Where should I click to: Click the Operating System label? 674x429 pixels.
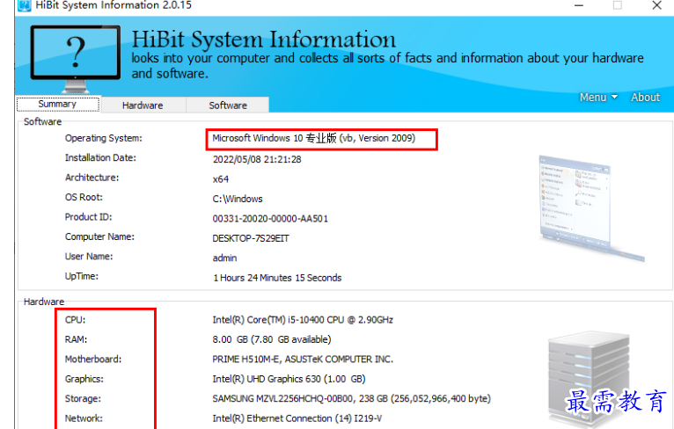pos(104,138)
